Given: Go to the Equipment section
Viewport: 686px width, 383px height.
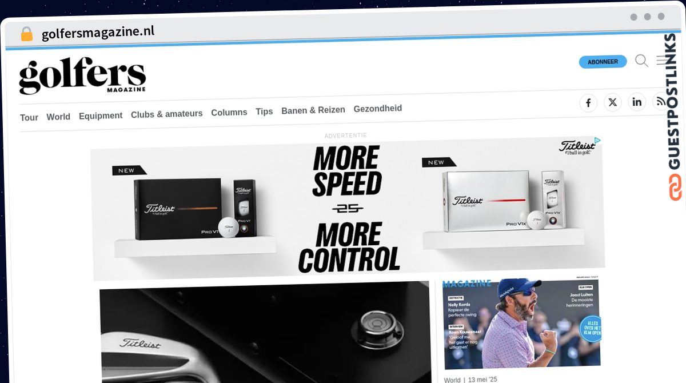Looking at the screenshot, I should [101, 115].
